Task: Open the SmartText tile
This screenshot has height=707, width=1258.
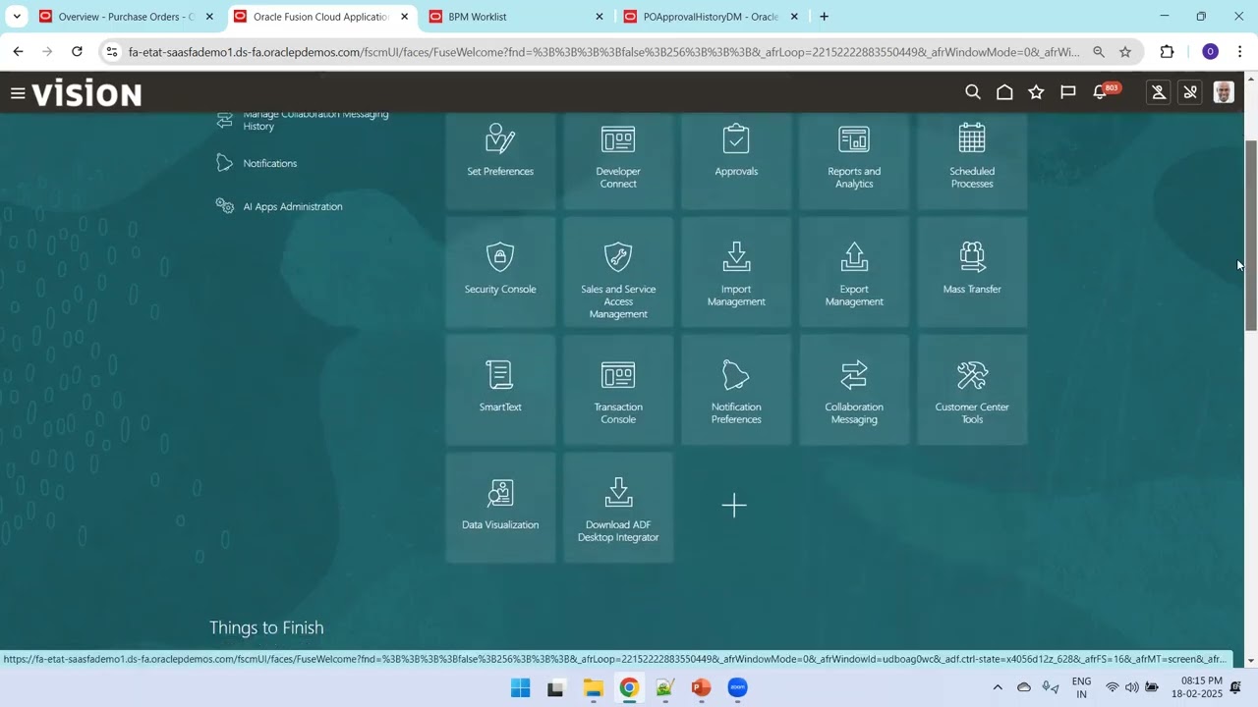Action: [x=500, y=390]
